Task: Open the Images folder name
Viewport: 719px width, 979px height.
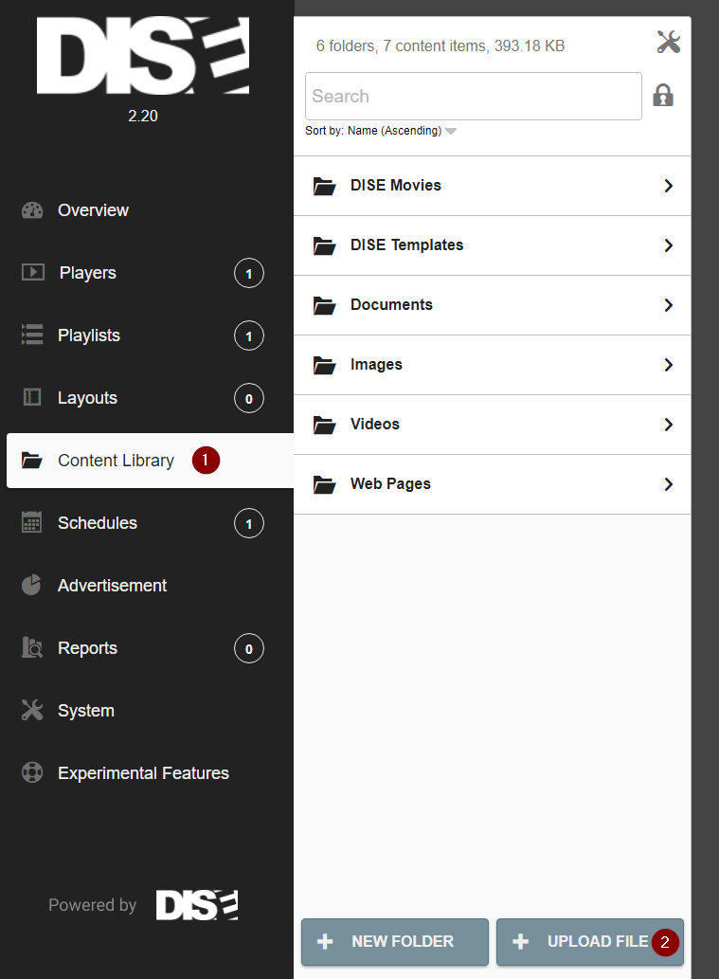Action: pos(376,365)
